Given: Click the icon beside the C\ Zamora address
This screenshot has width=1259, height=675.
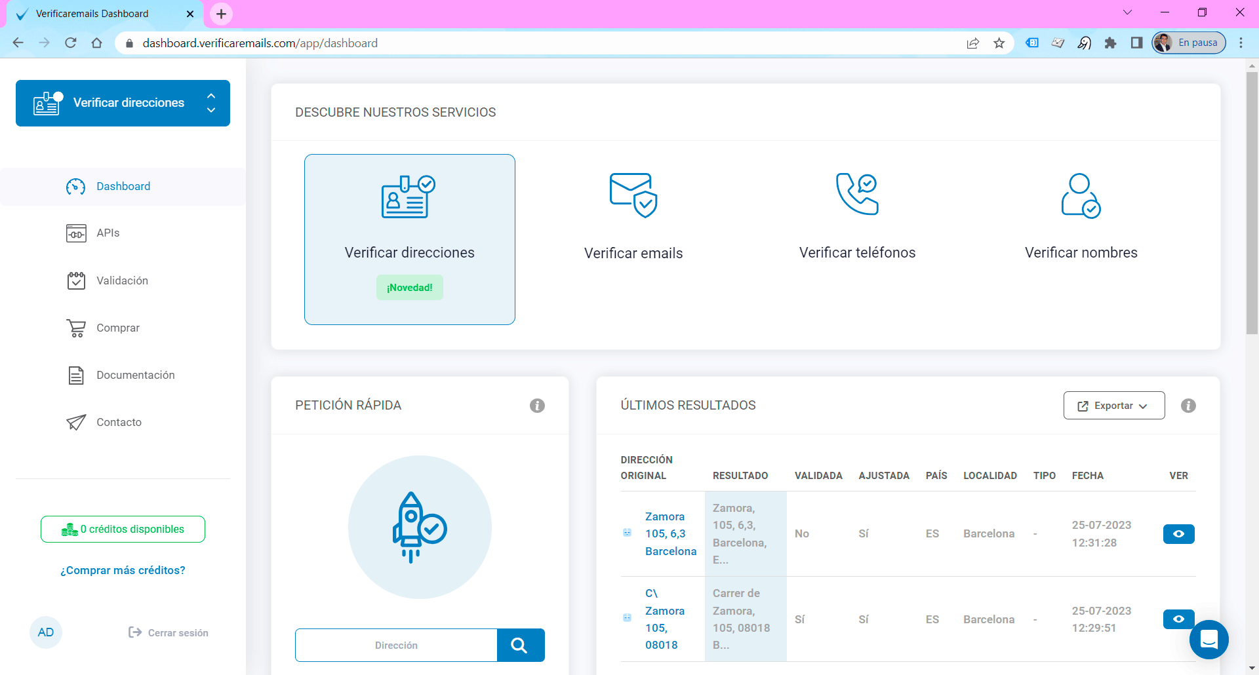Looking at the screenshot, I should 628,618.
